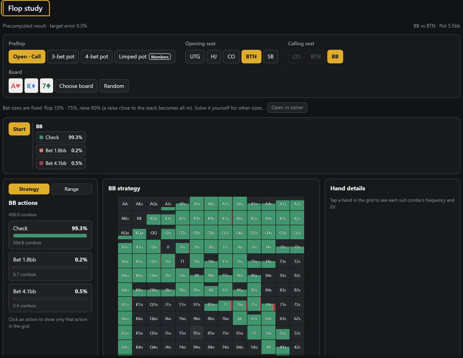The width and height of the screenshot is (463, 358).
Task: Select the Limped pot Members option
Action: tap(145, 57)
